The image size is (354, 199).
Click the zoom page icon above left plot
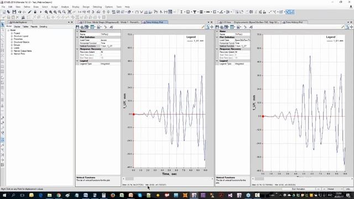coord(207,27)
